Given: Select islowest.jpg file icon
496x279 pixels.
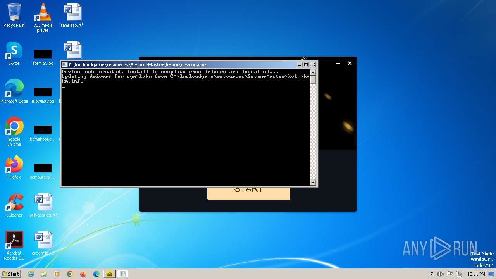Looking at the screenshot, I should tap(43, 95).
